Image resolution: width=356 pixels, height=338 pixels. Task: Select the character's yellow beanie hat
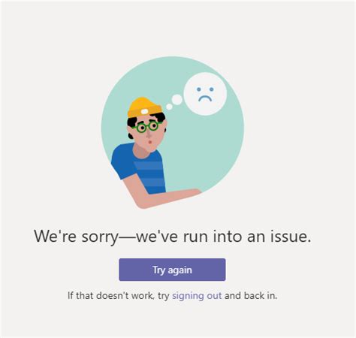click(x=144, y=107)
